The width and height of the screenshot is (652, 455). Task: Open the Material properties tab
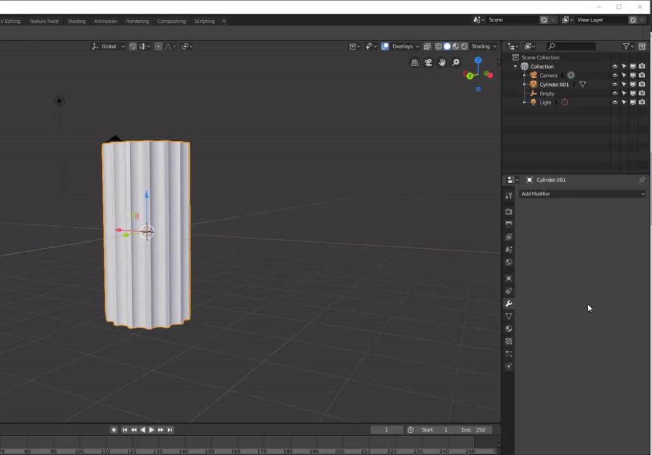(509, 329)
